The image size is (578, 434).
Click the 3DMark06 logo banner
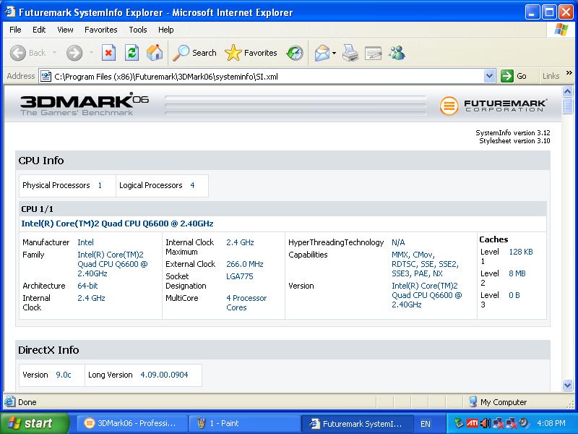pos(85,104)
